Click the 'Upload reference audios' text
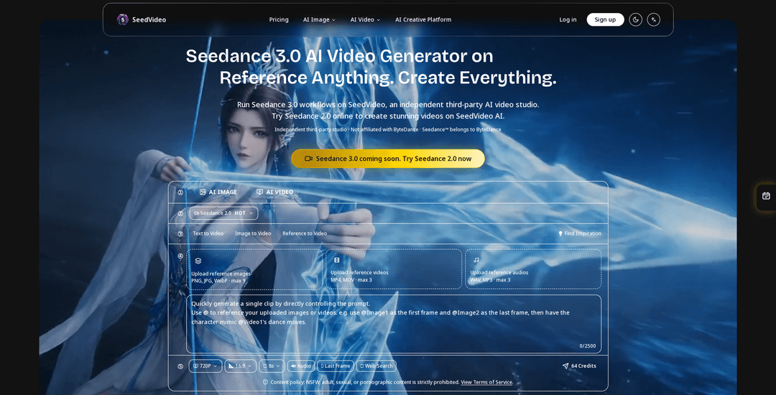This screenshot has height=395, width=776. click(x=499, y=272)
